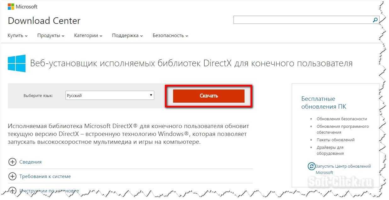
Task: Click the Windows Update refresh icon
Action: coord(312,166)
